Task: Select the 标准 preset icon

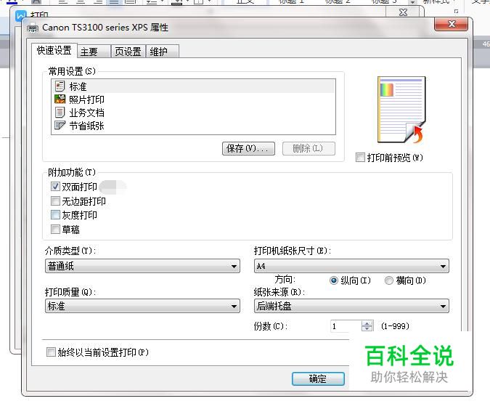Action: click(60, 86)
